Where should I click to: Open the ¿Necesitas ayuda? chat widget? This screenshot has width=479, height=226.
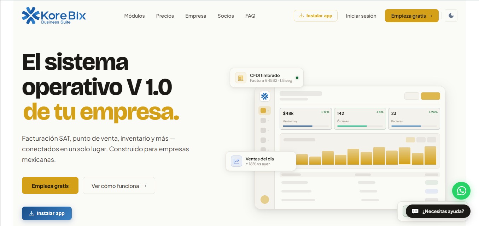[x=438, y=211]
